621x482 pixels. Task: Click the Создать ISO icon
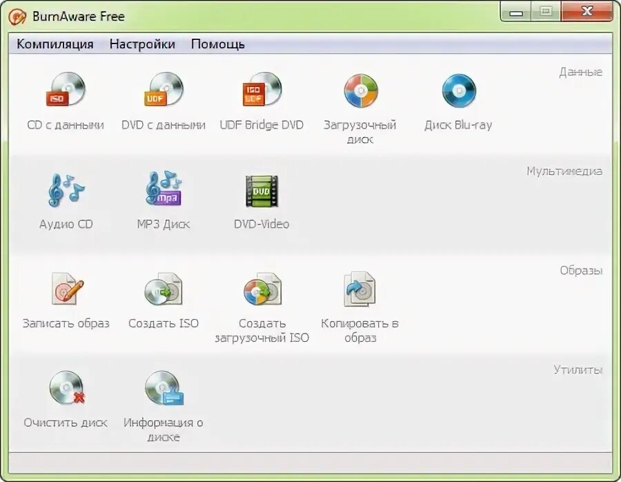coord(163,289)
